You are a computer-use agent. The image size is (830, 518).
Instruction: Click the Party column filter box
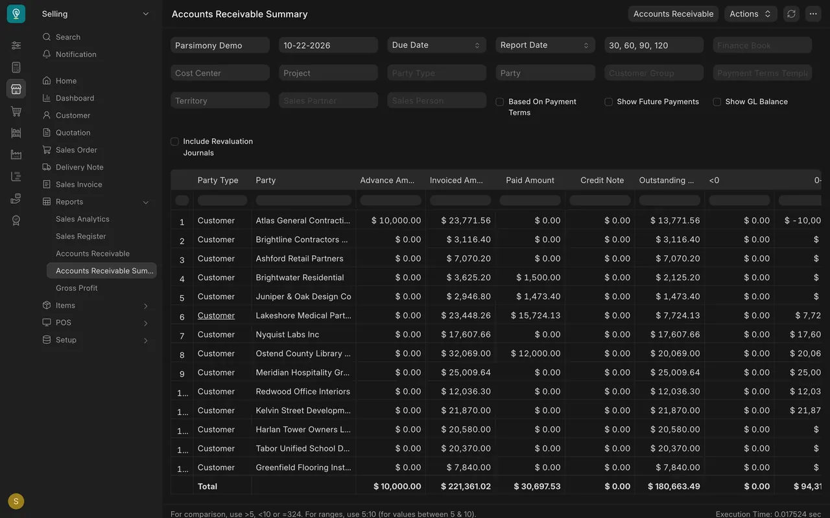click(303, 201)
